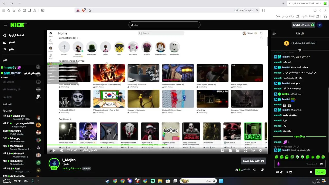Viewport: 329px width, 185px height.
Task: Open the Absi channel in sidebar
Action: [22, 170]
